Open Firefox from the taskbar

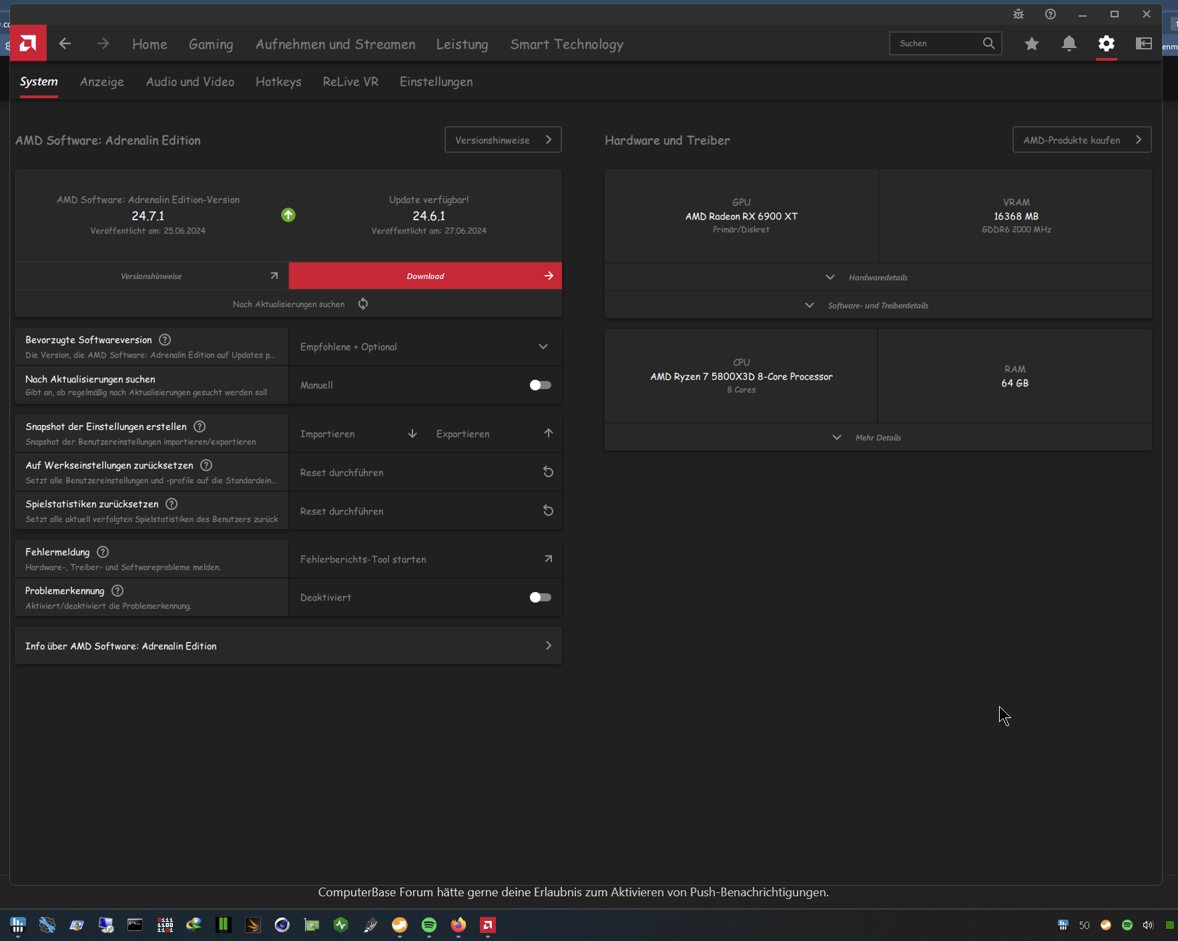click(x=459, y=925)
